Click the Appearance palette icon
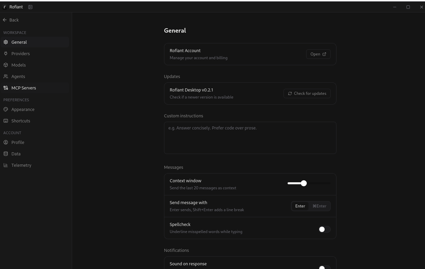Screen dimensions: 425x269 click(6, 109)
